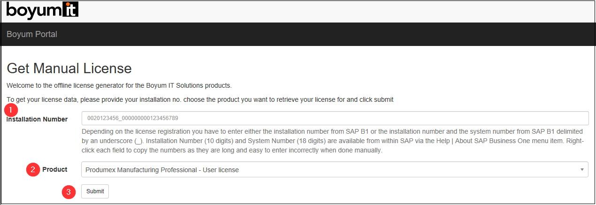The image size is (596, 205).
Task: Click the red step 3 marker
Action: [69, 191]
